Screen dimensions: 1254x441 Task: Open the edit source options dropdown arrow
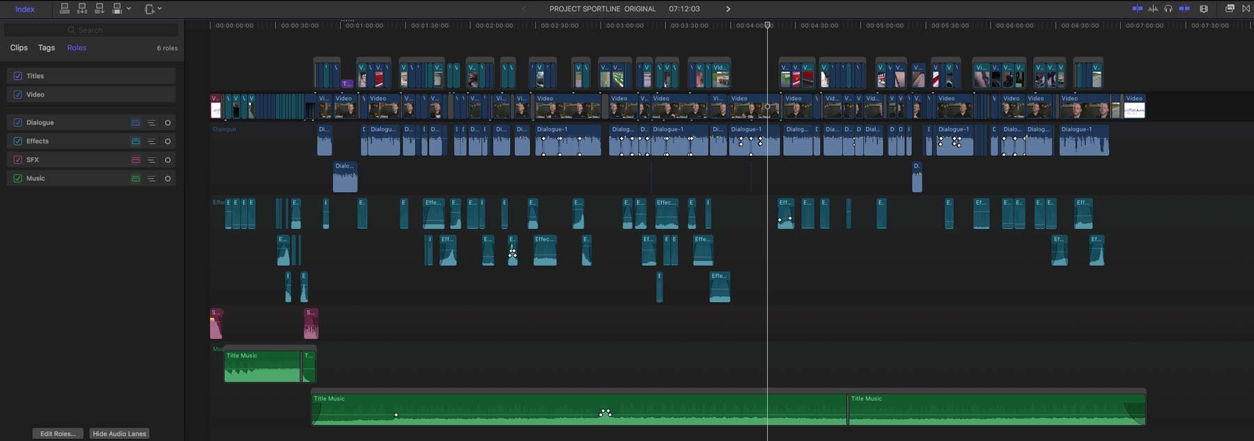click(x=129, y=8)
